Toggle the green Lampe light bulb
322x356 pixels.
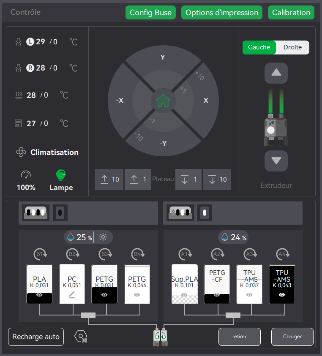coord(61,175)
